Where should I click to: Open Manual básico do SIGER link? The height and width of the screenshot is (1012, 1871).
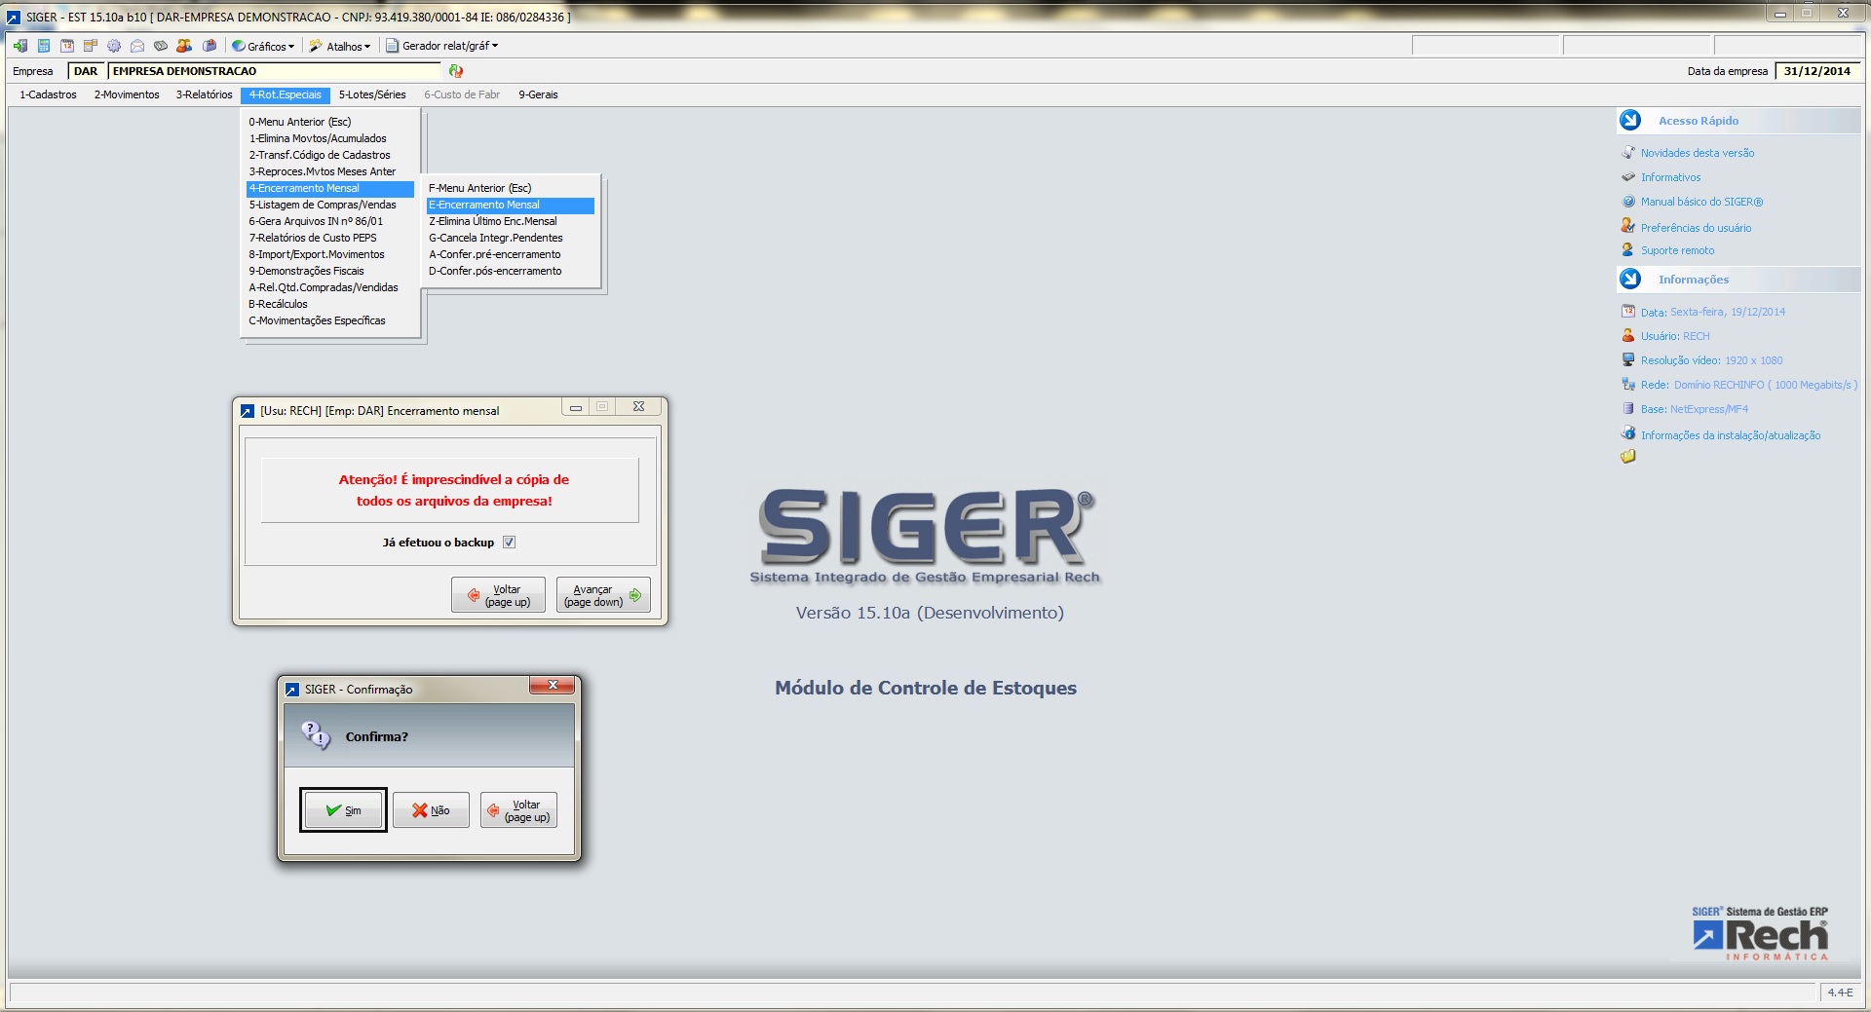coord(1701,202)
